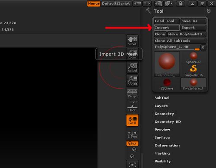Expand the Preview subpalette
The height and width of the screenshot is (168, 216).
tap(162, 130)
